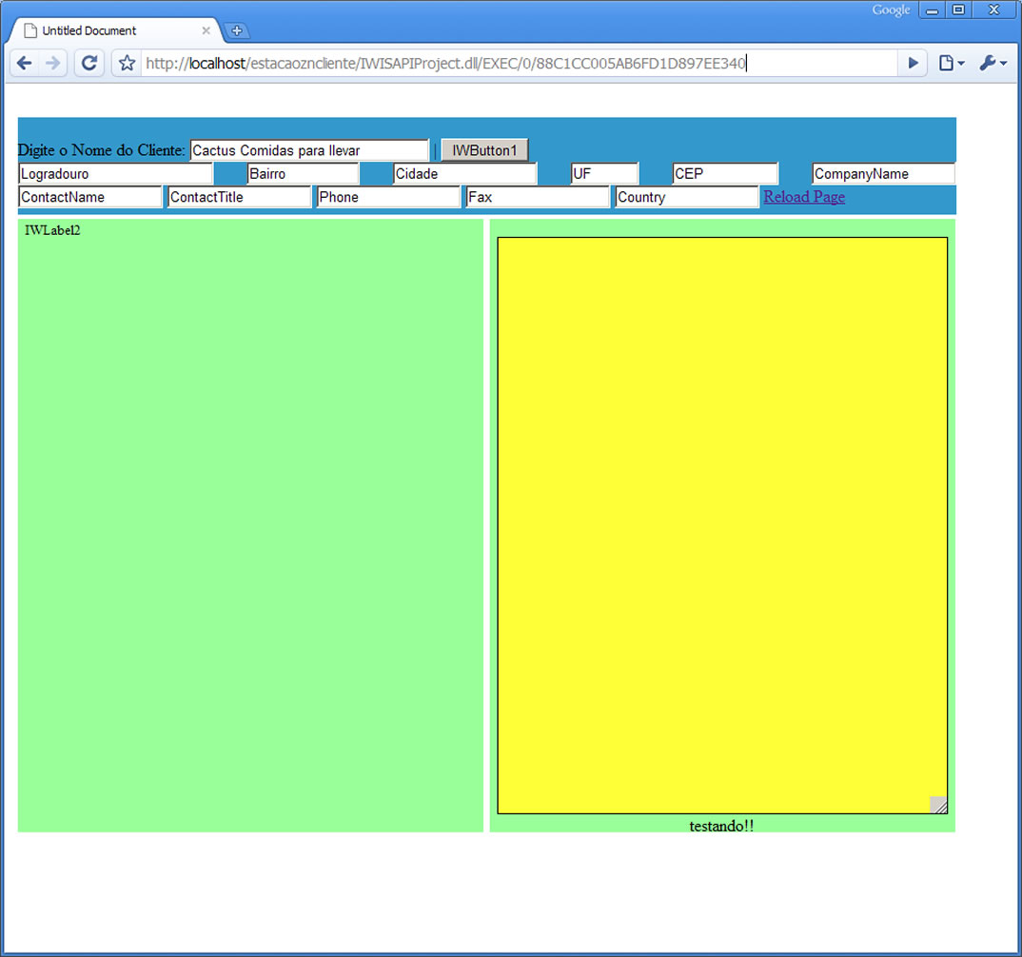
Task: Click the browser forward arrow
Action: (x=52, y=63)
